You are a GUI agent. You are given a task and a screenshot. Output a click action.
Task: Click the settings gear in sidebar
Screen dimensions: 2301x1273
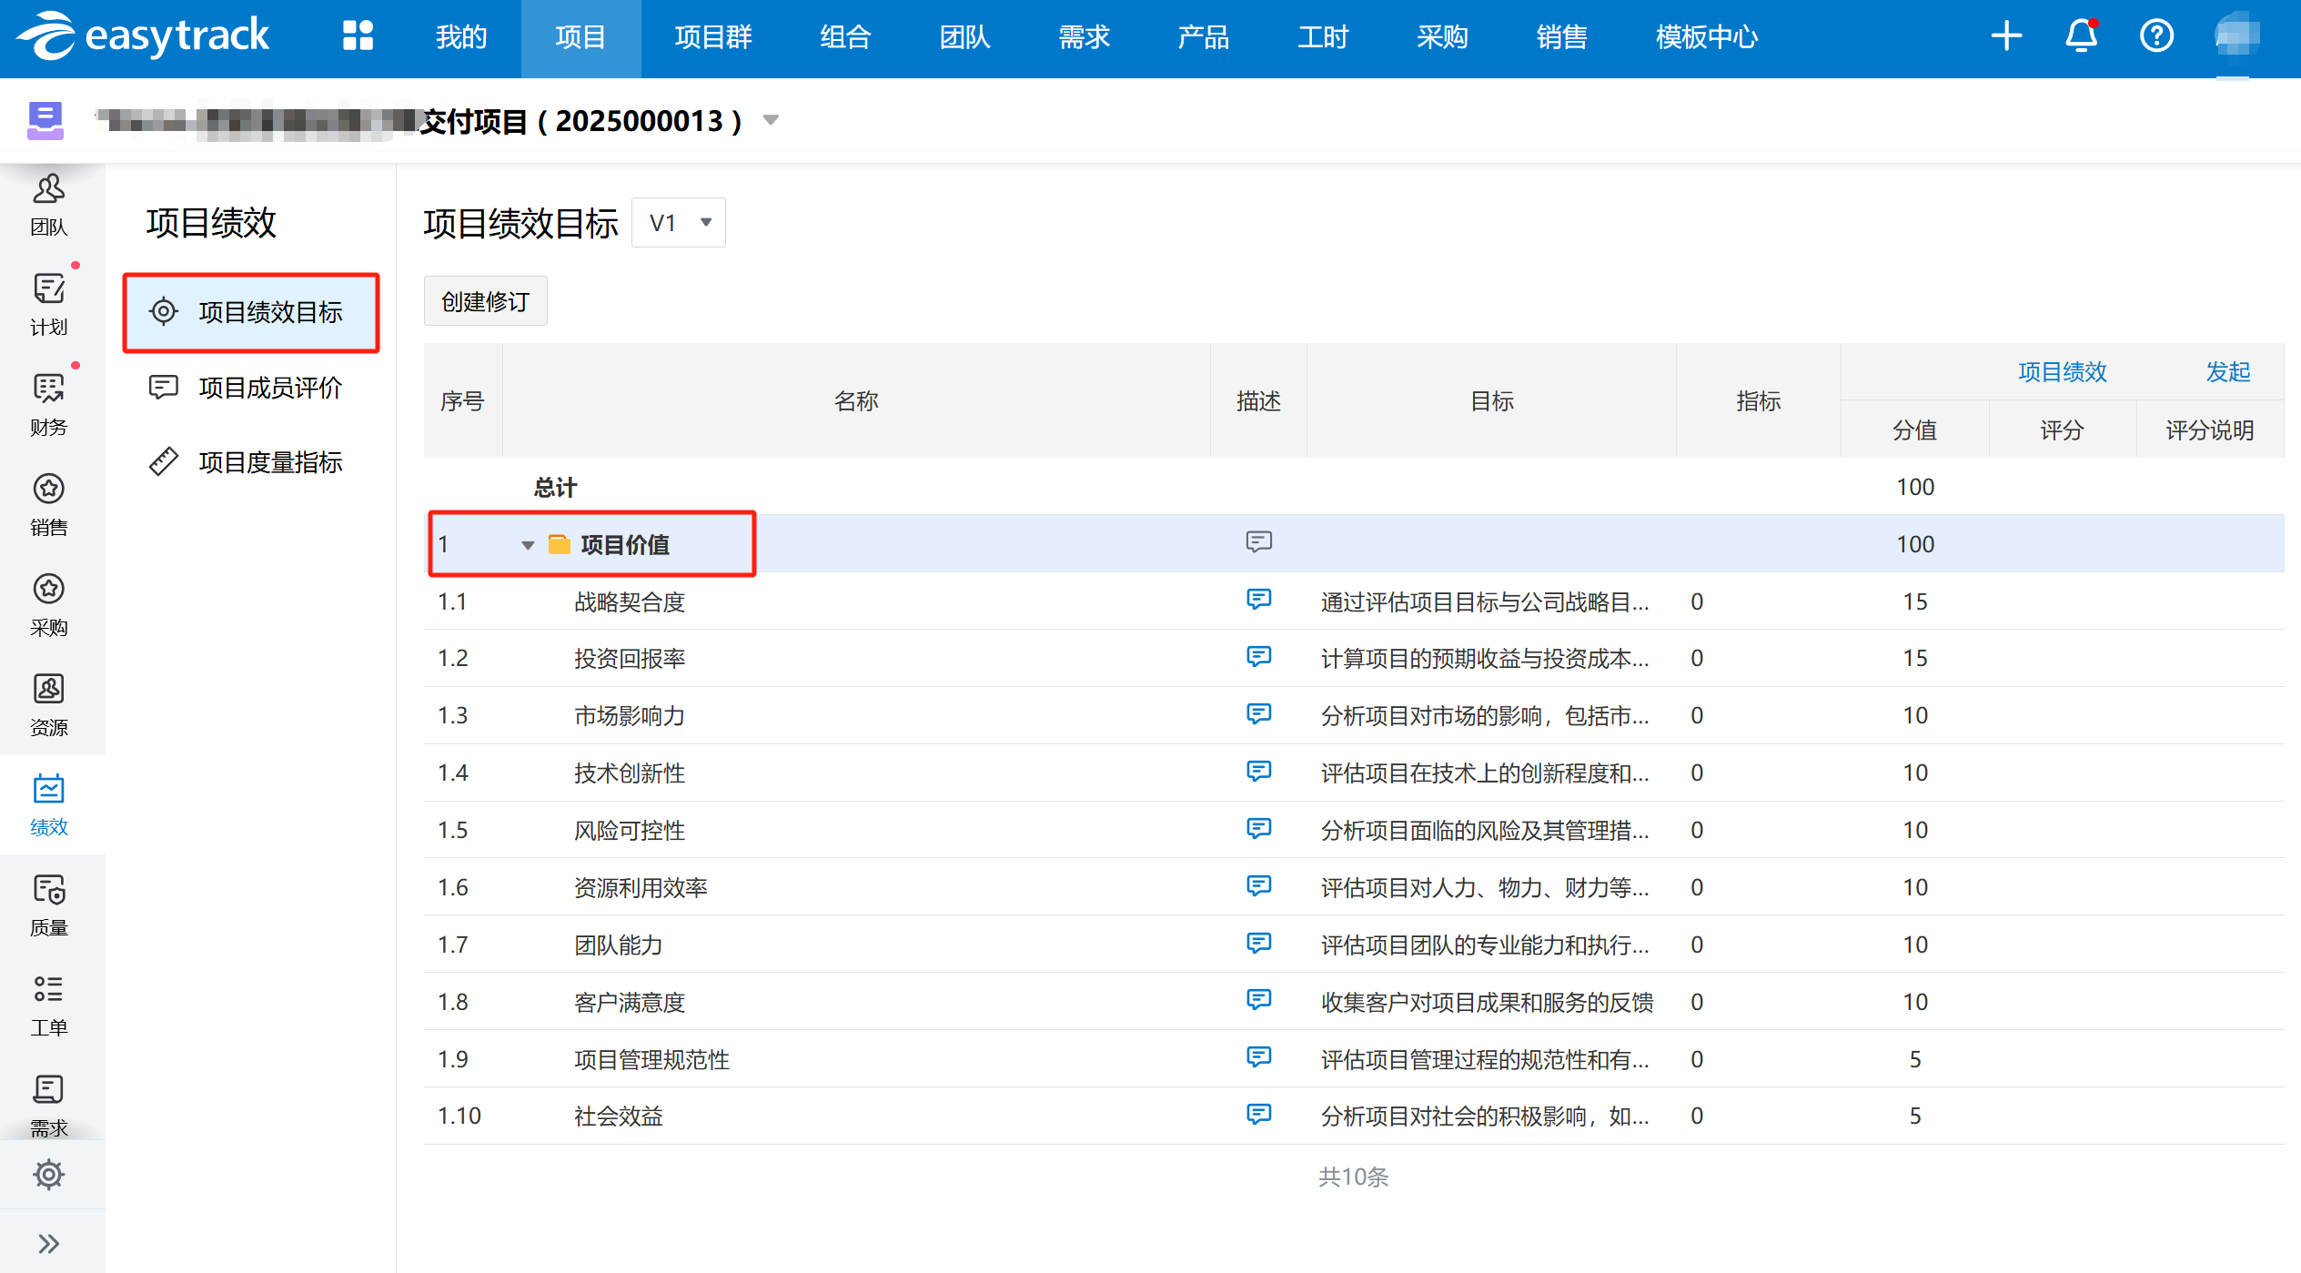click(x=49, y=1174)
